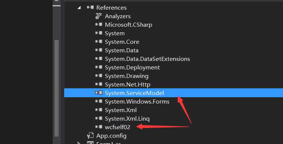This screenshot has height=144, width=283.
Task: Select the System.Deployment reference
Action: (x=132, y=68)
